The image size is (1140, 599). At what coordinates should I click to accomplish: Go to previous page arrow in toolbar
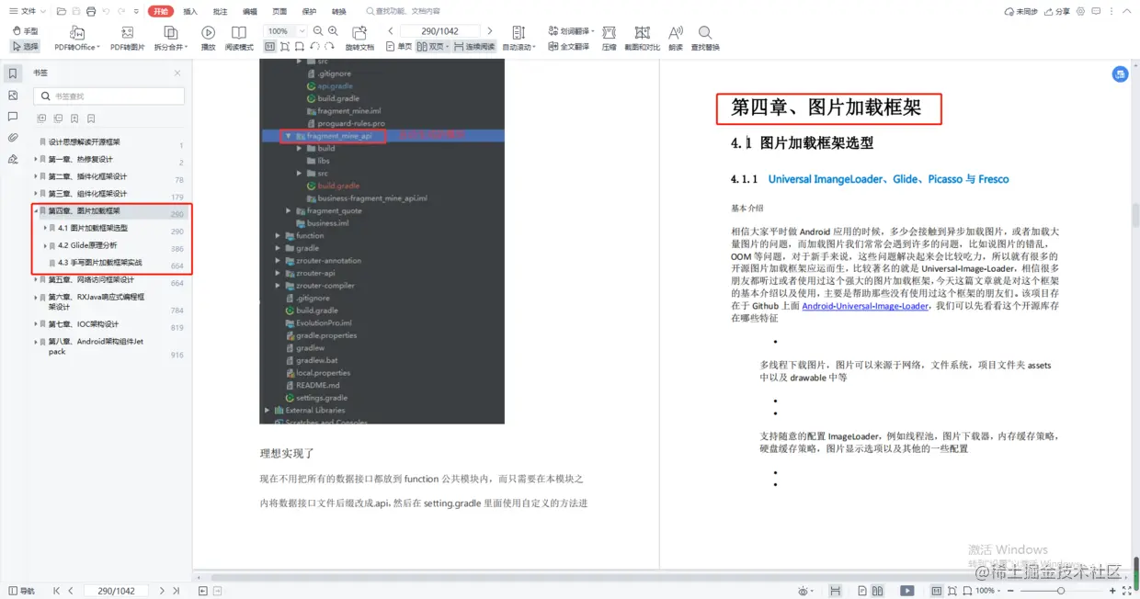tap(391, 31)
